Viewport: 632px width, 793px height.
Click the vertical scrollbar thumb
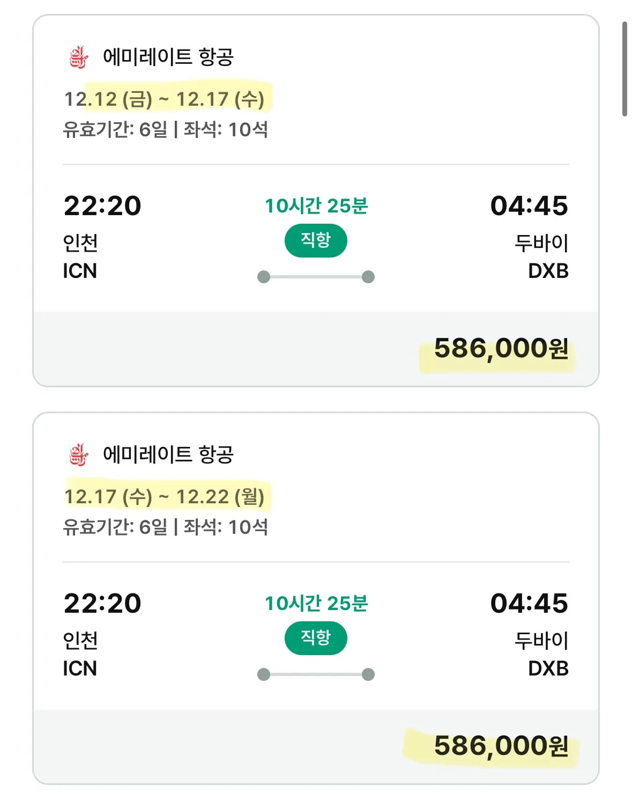tap(624, 69)
